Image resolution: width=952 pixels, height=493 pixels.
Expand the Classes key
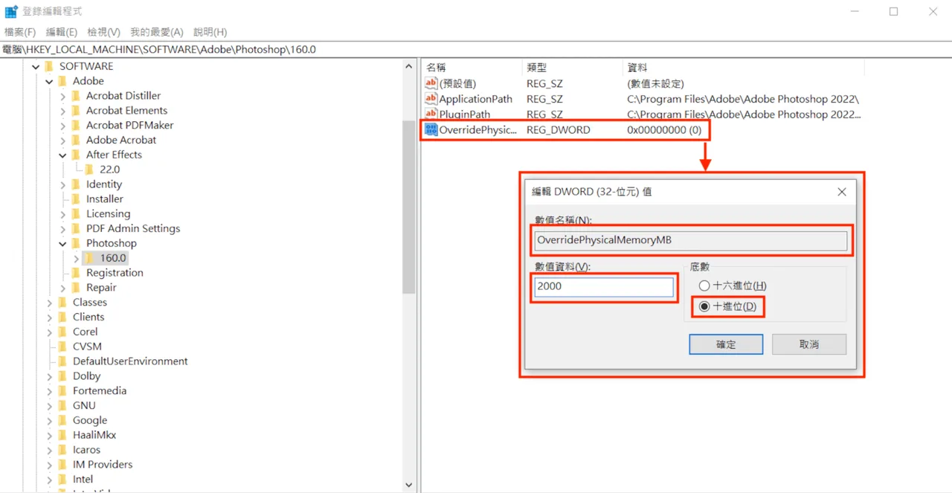coord(49,303)
